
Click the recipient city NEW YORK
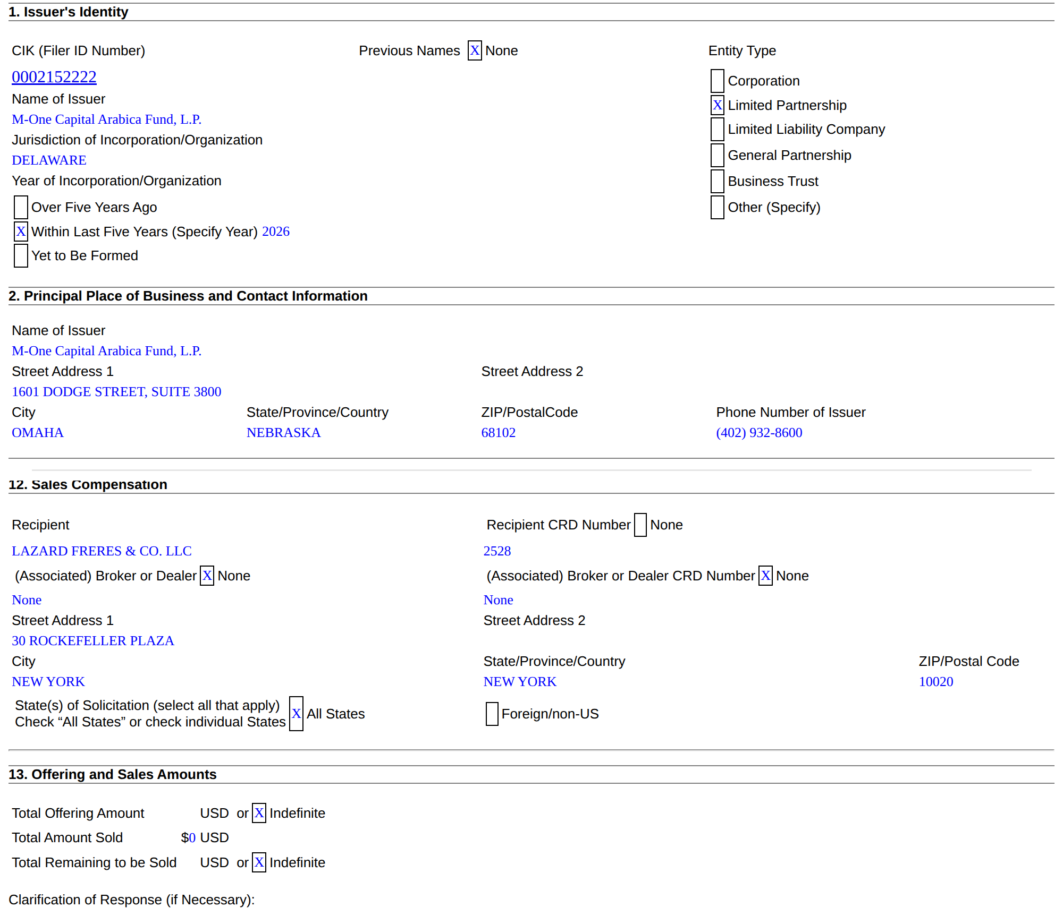click(x=48, y=682)
